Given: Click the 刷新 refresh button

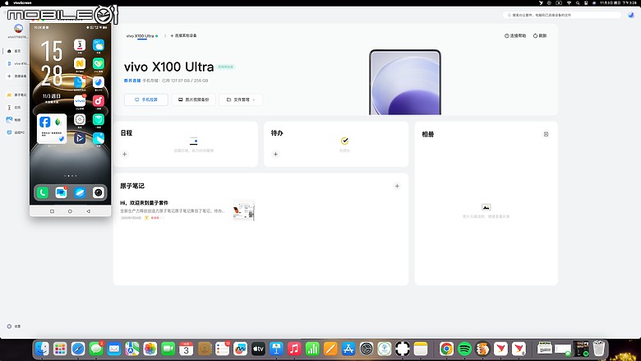Looking at the screenshot, I should (540, 35).
